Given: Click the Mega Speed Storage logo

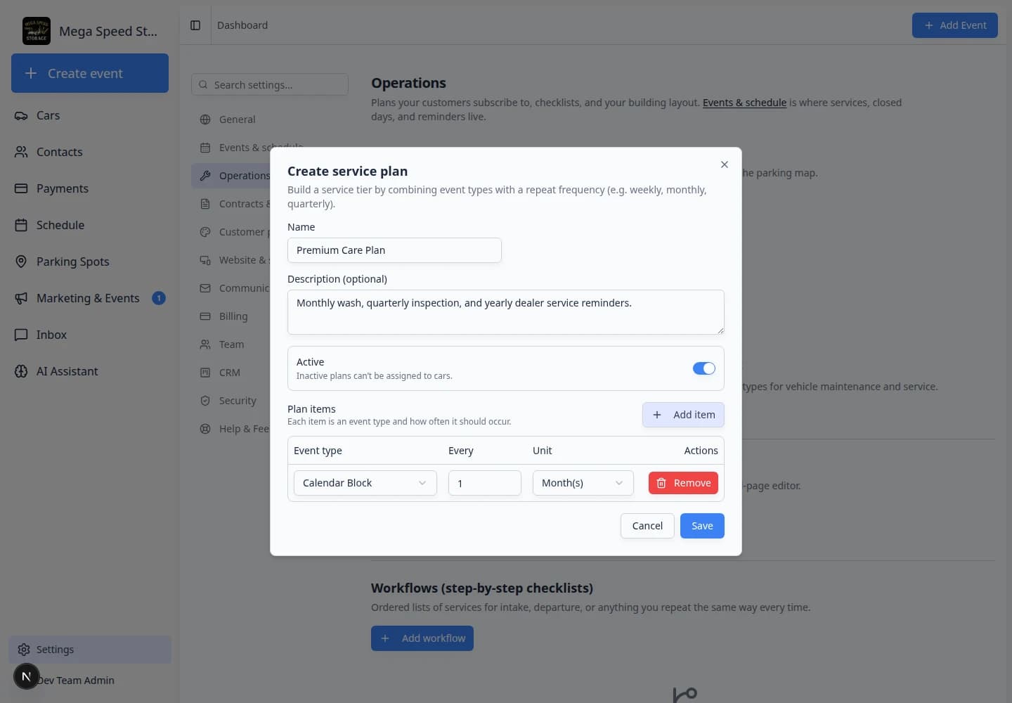Looking at the screenshot, I should click(36, 31).
